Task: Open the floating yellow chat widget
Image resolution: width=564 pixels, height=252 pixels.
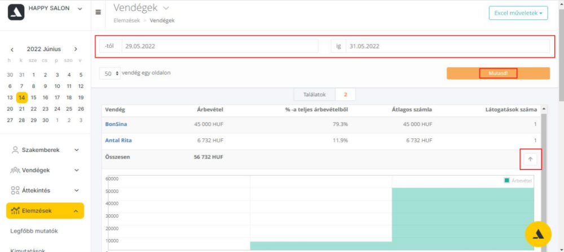Action: pos(538,233)
